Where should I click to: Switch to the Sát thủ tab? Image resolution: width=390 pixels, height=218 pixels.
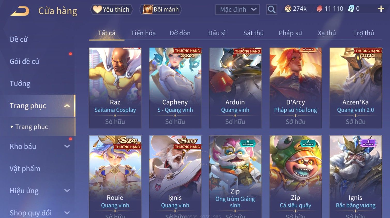click(x=253, y=33)
